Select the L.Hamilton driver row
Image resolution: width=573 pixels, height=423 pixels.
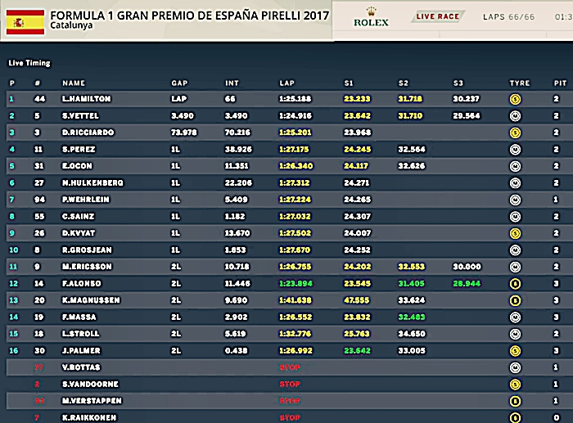pos(86,98)
